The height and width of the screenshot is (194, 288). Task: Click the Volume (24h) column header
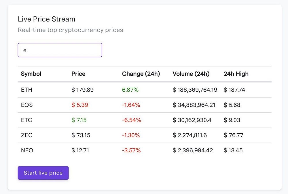click(x=191, y=74)
